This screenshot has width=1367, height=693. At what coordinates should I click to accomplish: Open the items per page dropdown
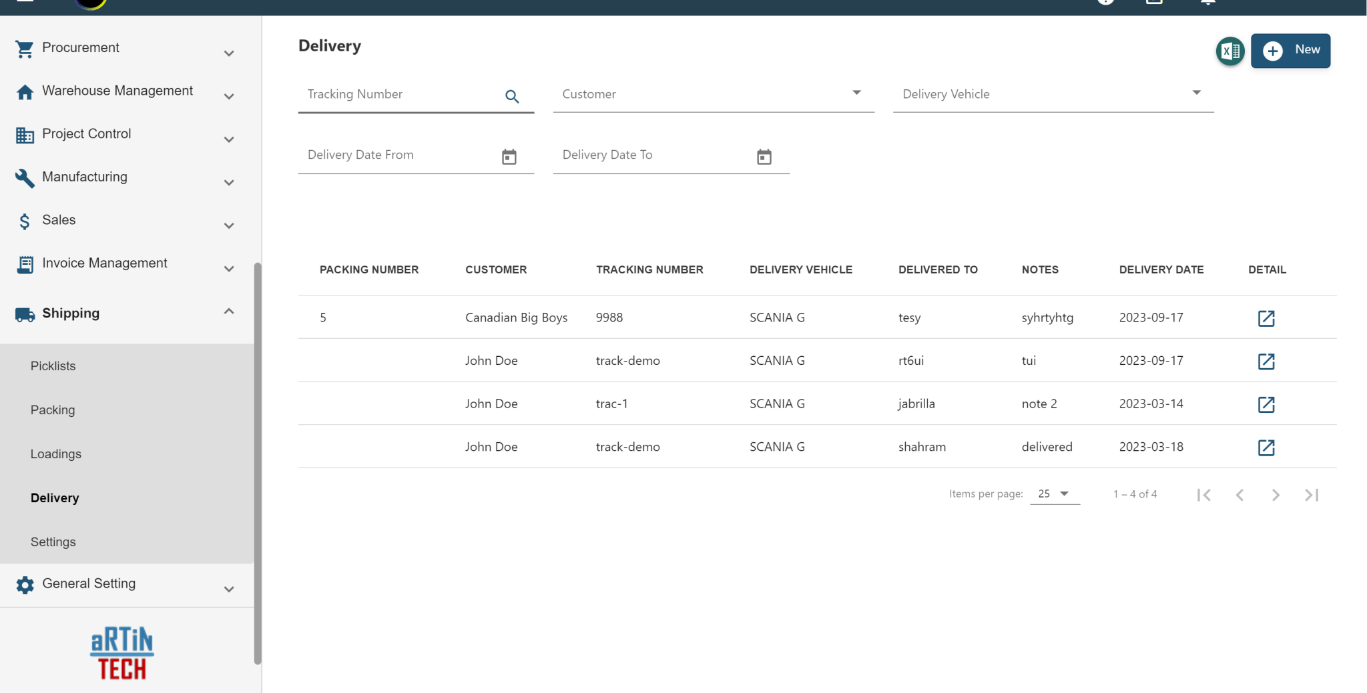click(x=1054, y=494)
